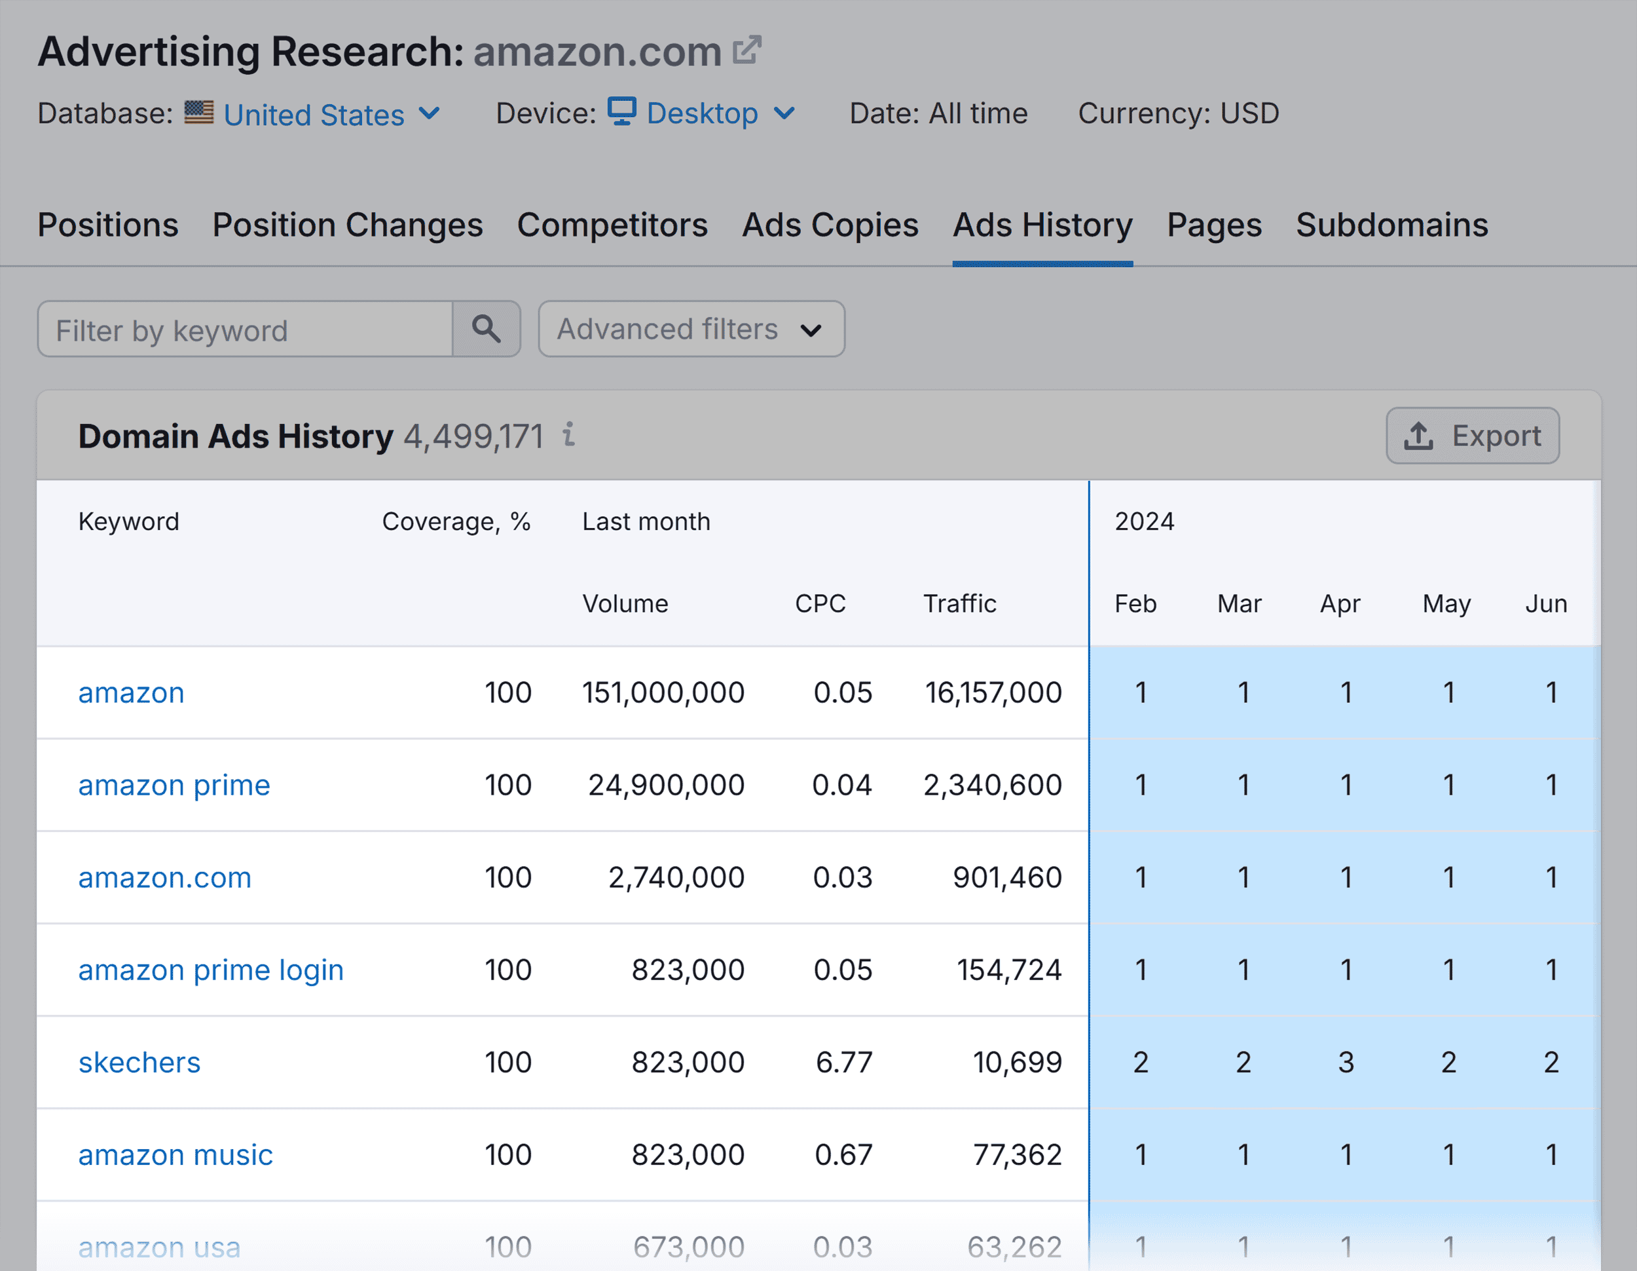Click the amazon prime login link
Image resolution: width=1637 pixels, height=1271 pixels.
[211, 970]
